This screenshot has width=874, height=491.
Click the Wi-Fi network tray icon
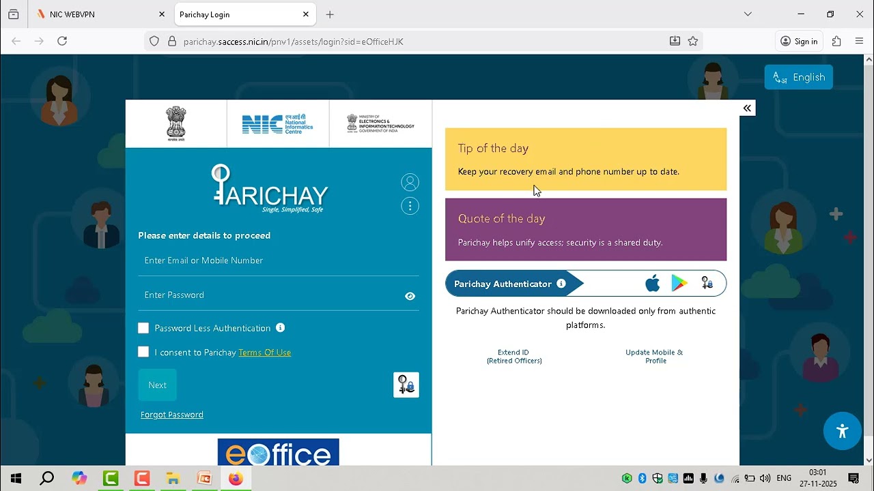pos(735,479)
